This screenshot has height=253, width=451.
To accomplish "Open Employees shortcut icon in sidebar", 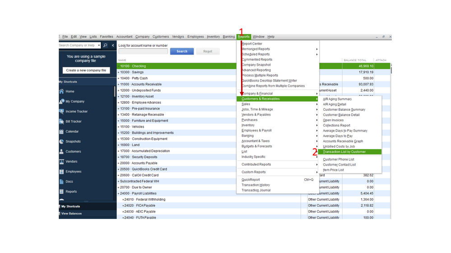I will pos(61,172).
